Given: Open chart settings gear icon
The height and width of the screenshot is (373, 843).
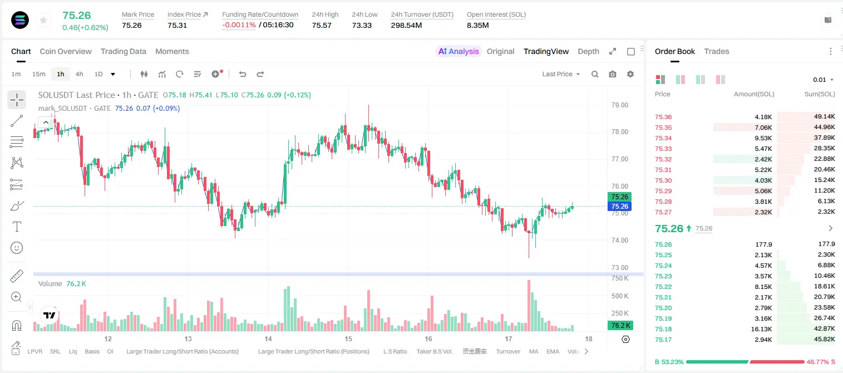Looking at the screenshot, I should 630,74.
